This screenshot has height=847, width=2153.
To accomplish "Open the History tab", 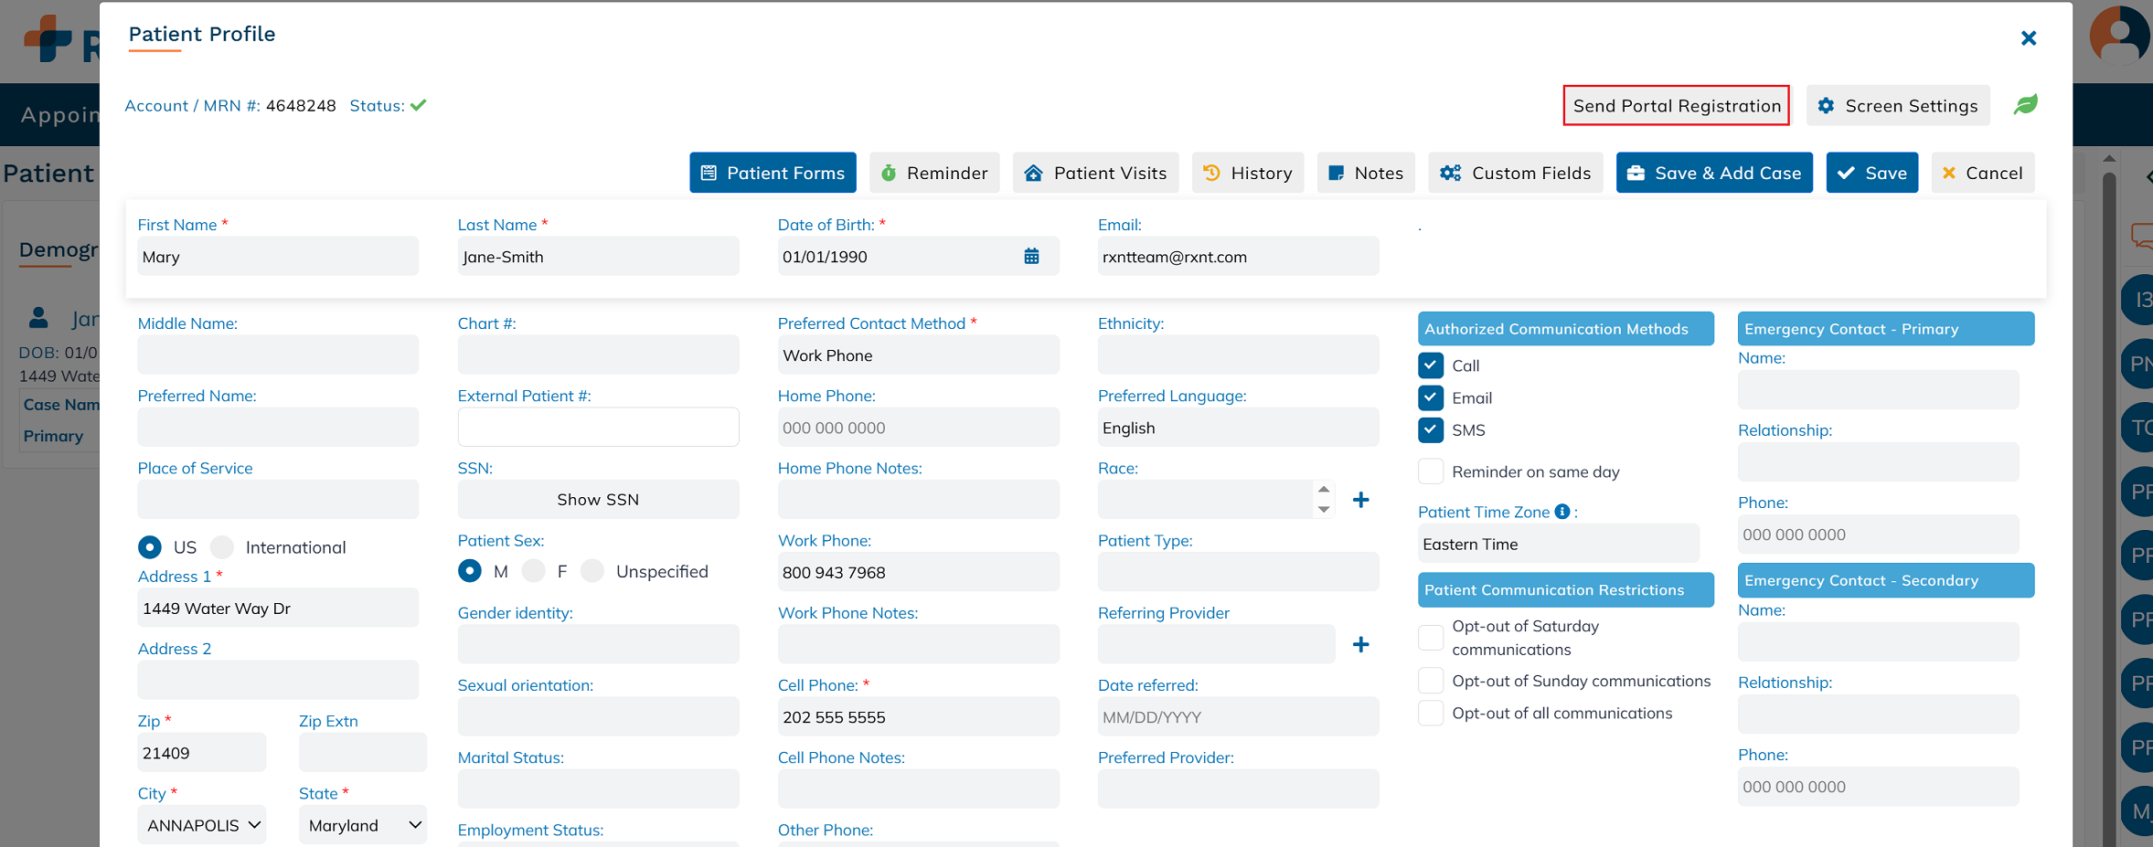I will [x=1247, y=174].
